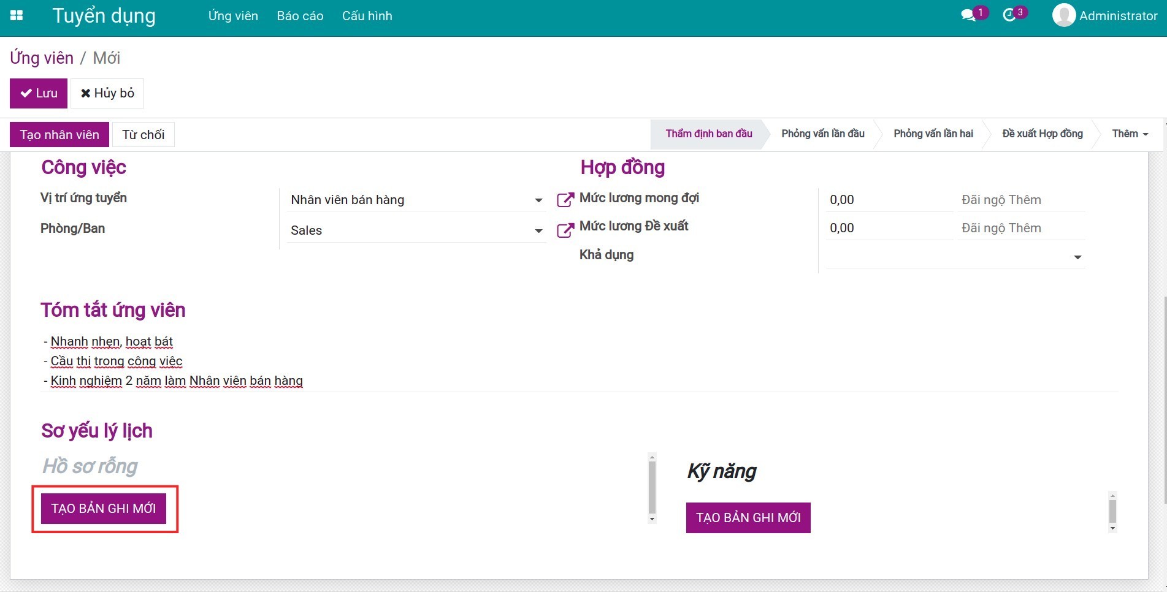
Task: Click the Lưu save button
Action: tap(39, 93)
